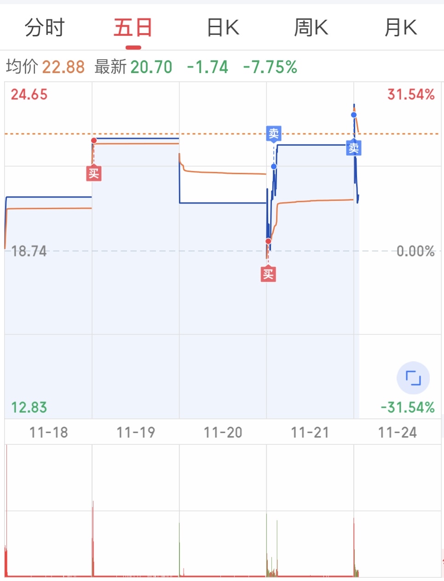Tap the red 买 marker on 11-19
The image size is (444, 581).
94,174
